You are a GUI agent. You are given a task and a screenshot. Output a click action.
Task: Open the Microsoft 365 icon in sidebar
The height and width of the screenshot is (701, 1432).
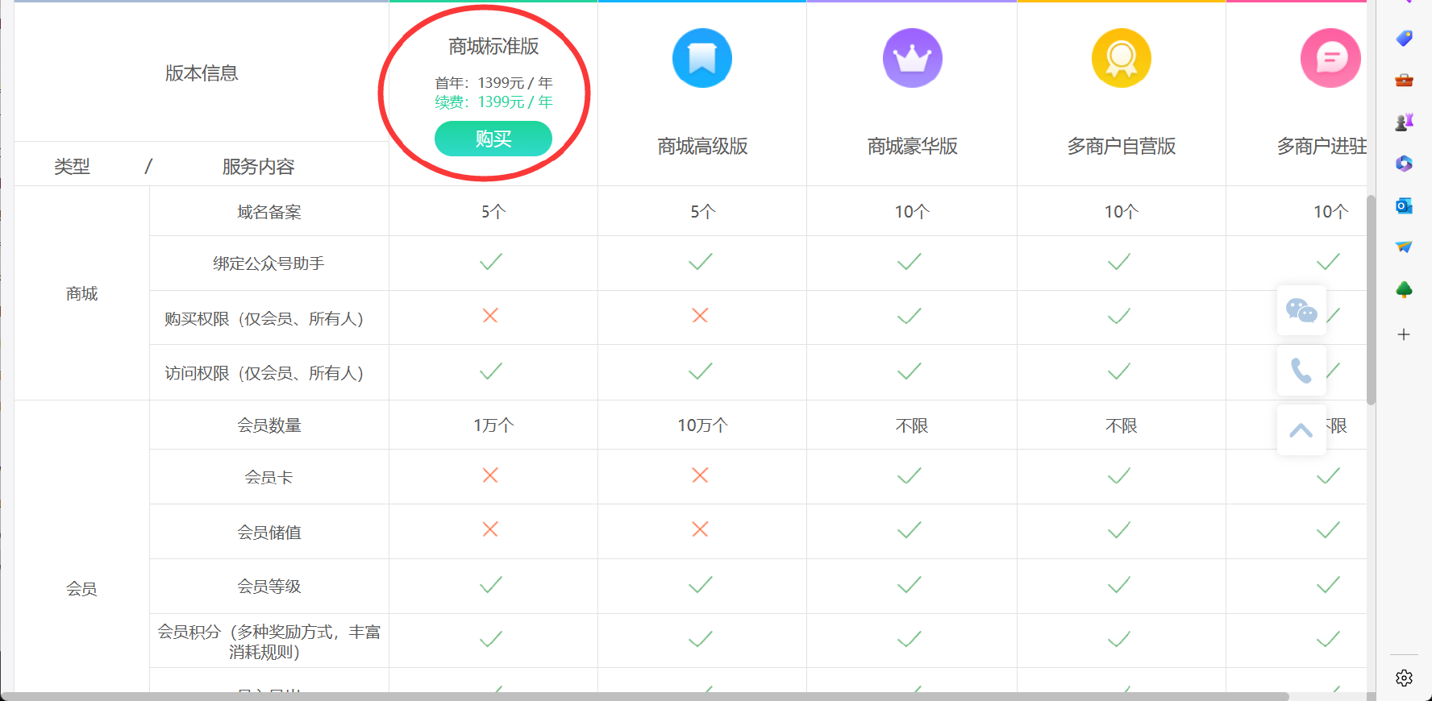[1404, 164]
